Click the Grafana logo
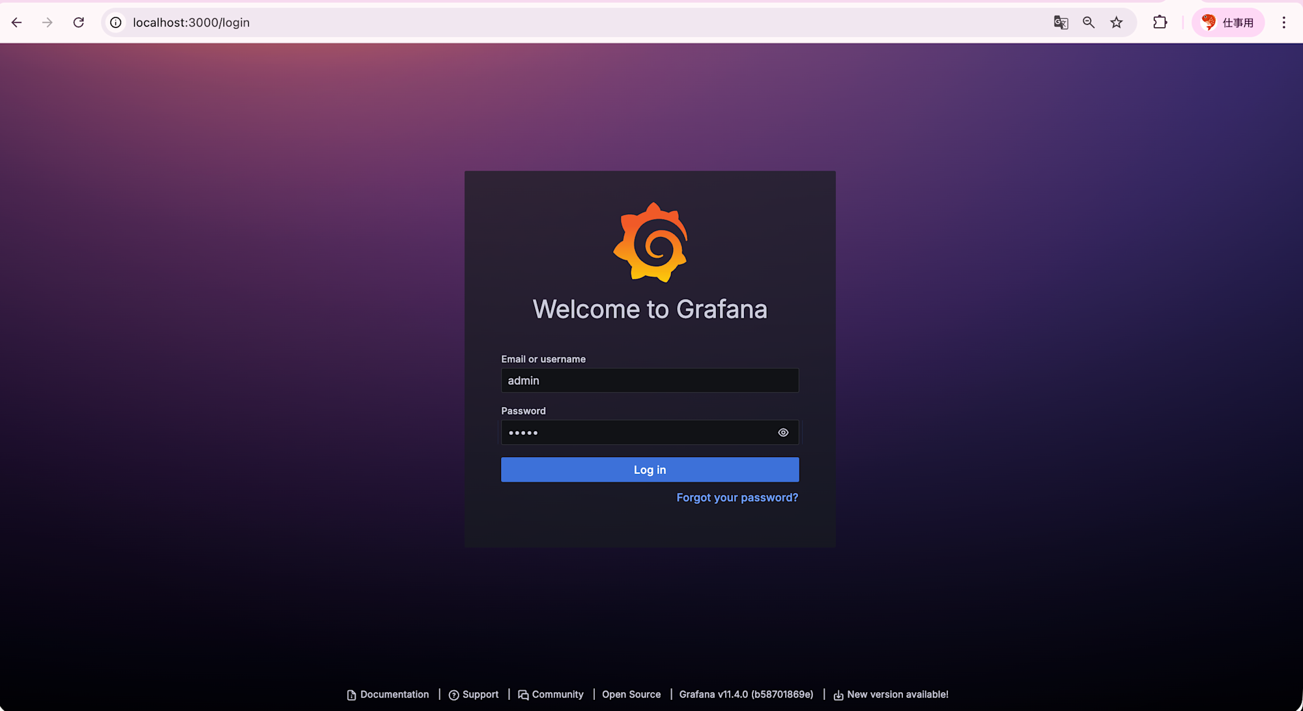The image size is (1303, 711). 650,242
